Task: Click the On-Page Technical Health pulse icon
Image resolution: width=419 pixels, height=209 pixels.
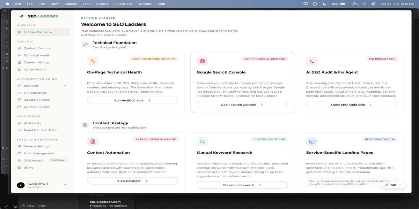Action: [93, 61]
